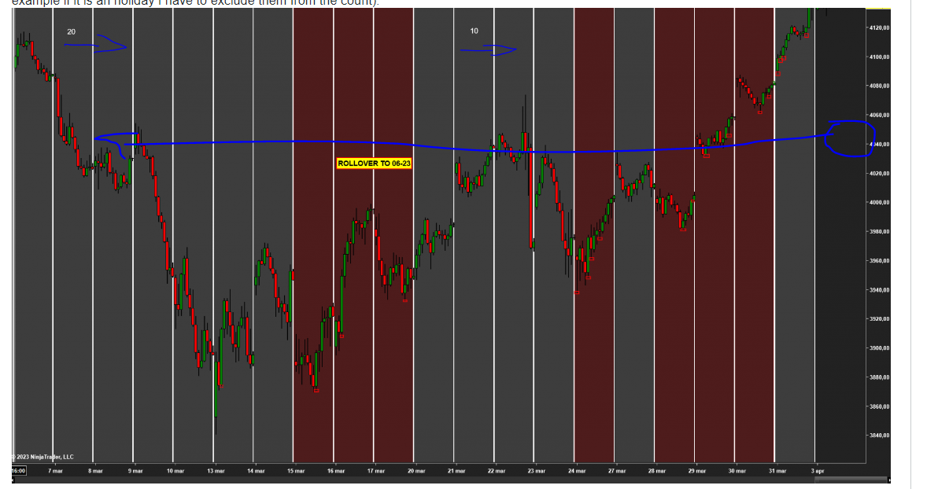This screenshot has height=489, width=938.
Task: Click the 4100,00 price label
Action: coord(880,57)
